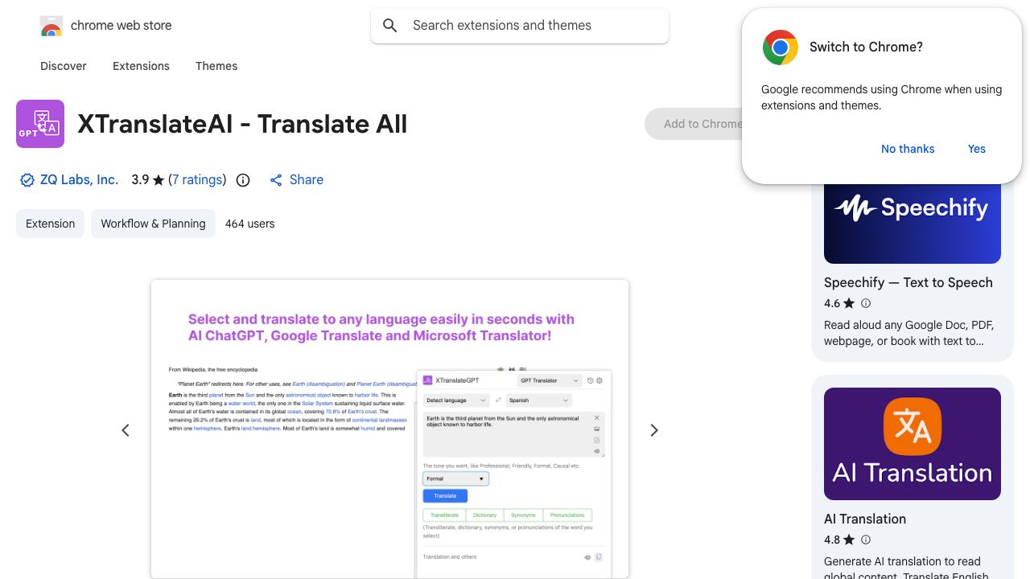Open the Formal tone dropdown in screenshot

(455, 478)
